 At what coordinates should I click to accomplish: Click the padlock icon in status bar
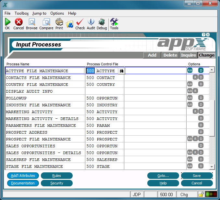(201, 194)
